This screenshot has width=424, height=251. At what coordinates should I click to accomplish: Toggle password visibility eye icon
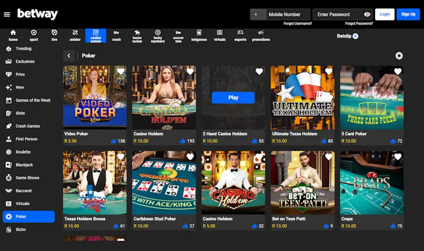click(x=367, y=14)
